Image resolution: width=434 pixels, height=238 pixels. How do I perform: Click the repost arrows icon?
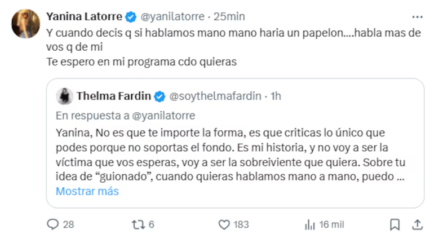coord(137,224)
